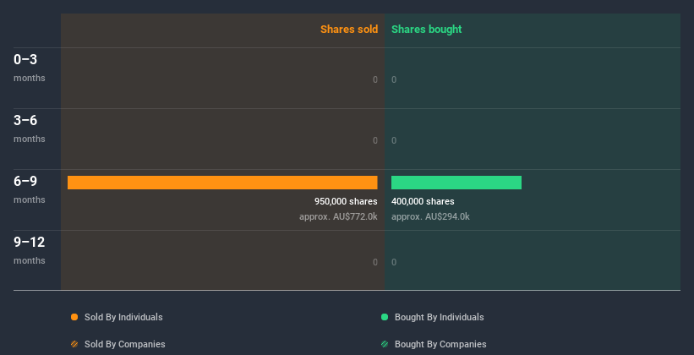Select the 0–3 months row label
Viewport: 694px width, 355px height.
click(x=30, y=68)
